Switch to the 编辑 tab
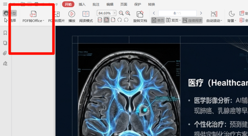The image size is (248, 136). coord(110,5)
